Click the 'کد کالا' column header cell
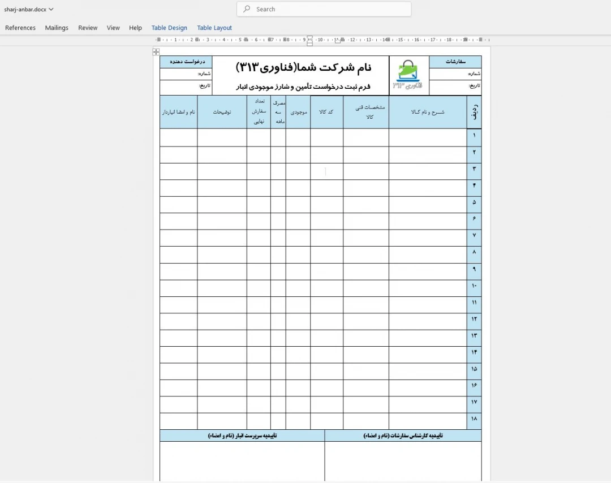Image resolution: width=611 pixels, height=483 pixels. click(x=326, y=112)
